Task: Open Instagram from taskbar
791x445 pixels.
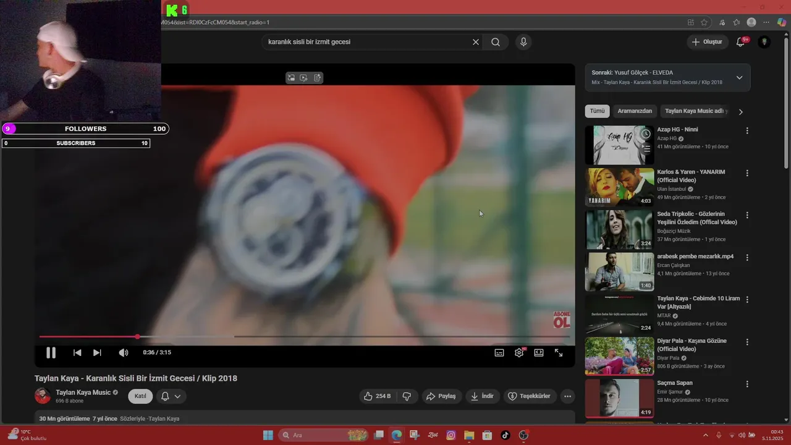Action: click(x=451, y=435)
